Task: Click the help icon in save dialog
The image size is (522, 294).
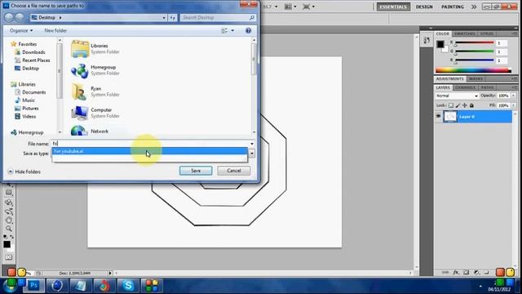Action: [x=248, y=30]
